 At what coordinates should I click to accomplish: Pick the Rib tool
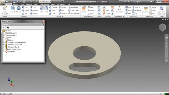(x=25, y=14)
